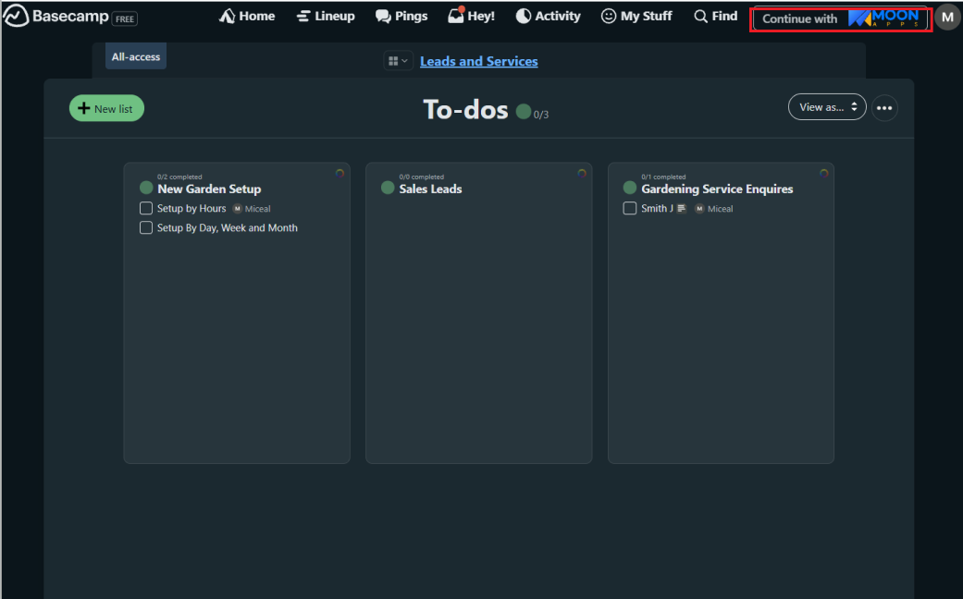963x599 pixels.
Task: Click the Find search icon
Action: [700, 17]
